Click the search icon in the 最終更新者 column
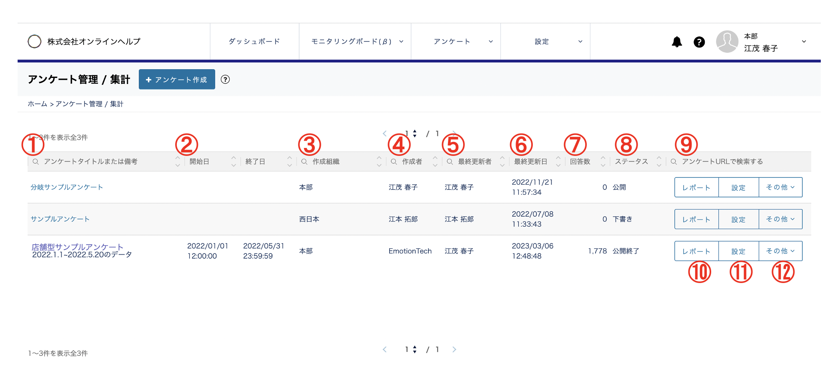Screen dimensions: 828x379 (449, 162)
